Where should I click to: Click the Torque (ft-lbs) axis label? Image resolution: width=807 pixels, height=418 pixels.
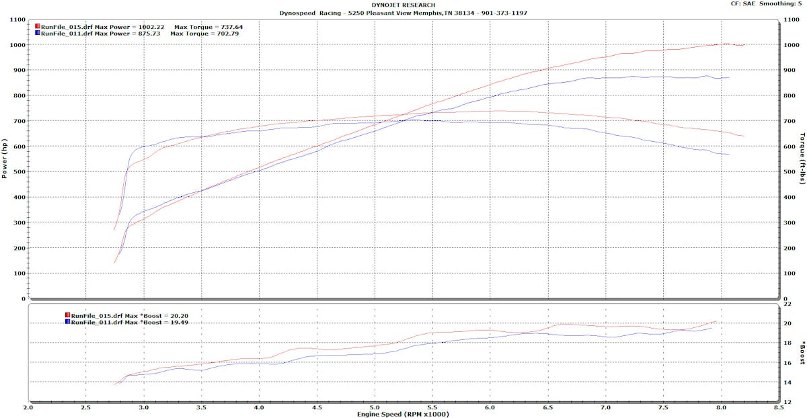[x=802, y=159]
